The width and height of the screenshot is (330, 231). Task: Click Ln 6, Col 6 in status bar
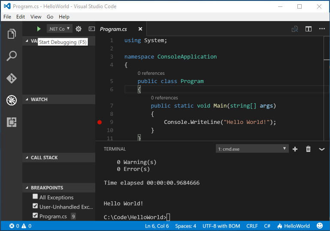pos(157,226)
